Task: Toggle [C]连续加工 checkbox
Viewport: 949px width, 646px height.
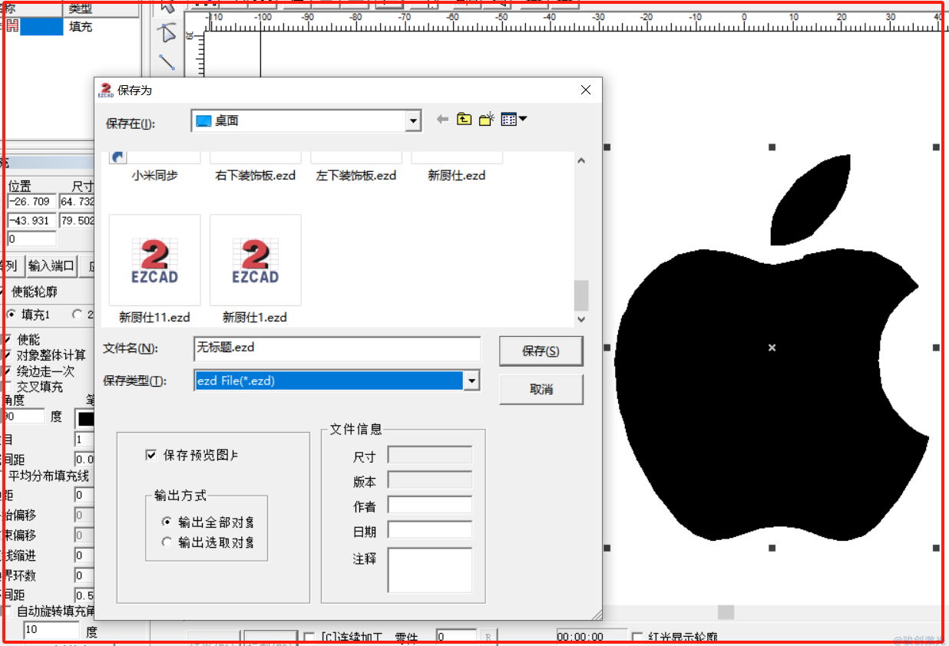Action: point(309,638)
